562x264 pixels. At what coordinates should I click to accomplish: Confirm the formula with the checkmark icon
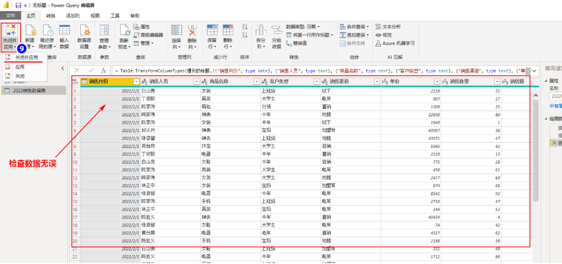pos(91,71)
